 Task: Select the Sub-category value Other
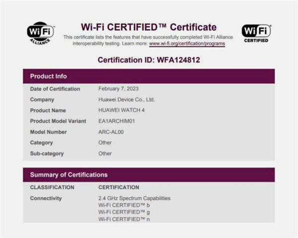click(x=105, y=154)
